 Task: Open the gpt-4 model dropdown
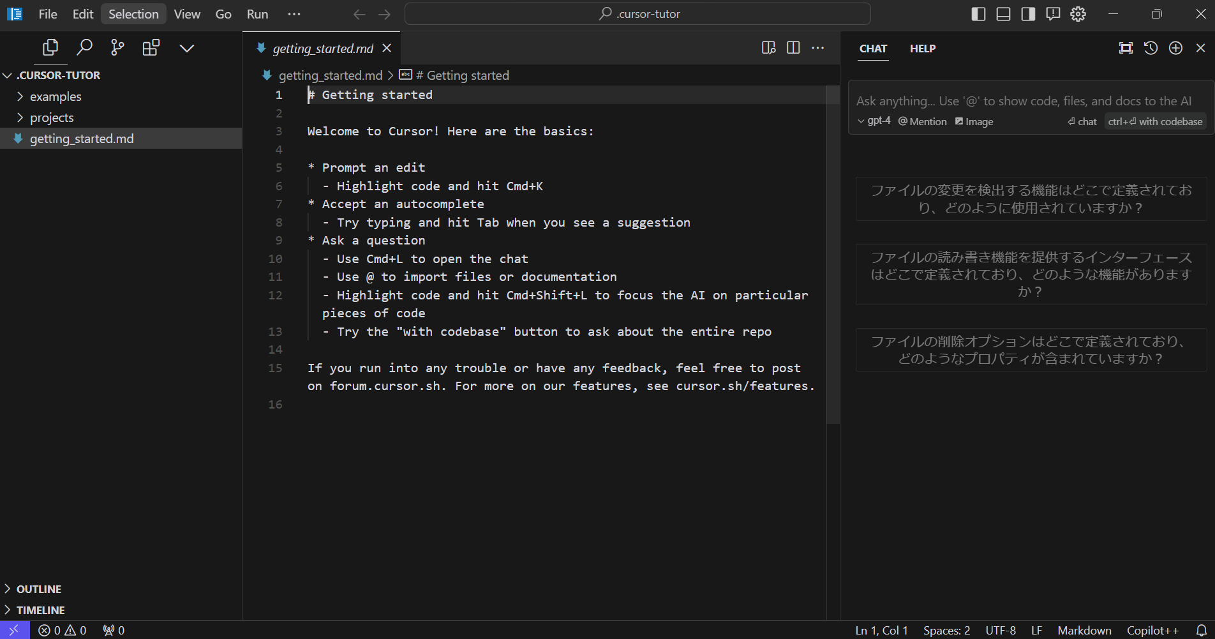[x=874, y=121]
